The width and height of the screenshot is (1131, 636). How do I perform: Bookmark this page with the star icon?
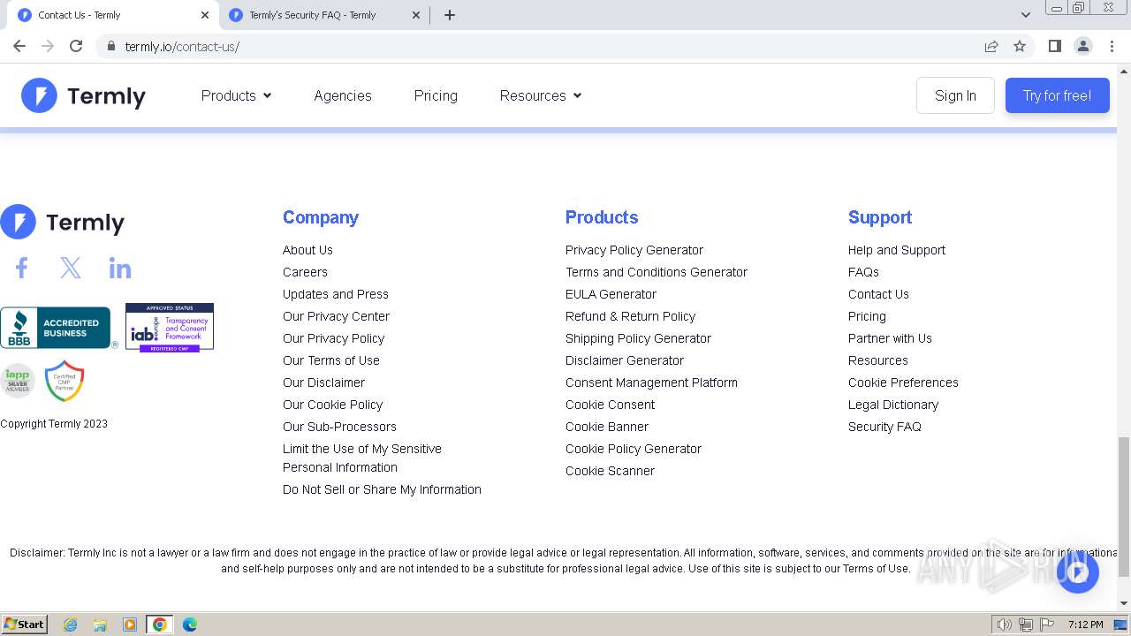point(1020,46)
